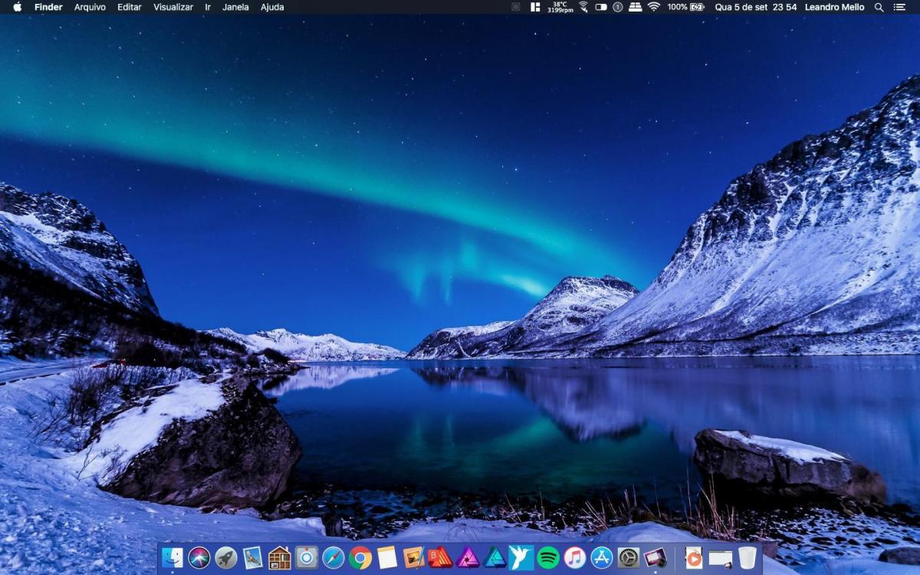Viewport: 920px width, 575px height.
Task: Open Finder from the dock
Action: click(x=172, y=557)
